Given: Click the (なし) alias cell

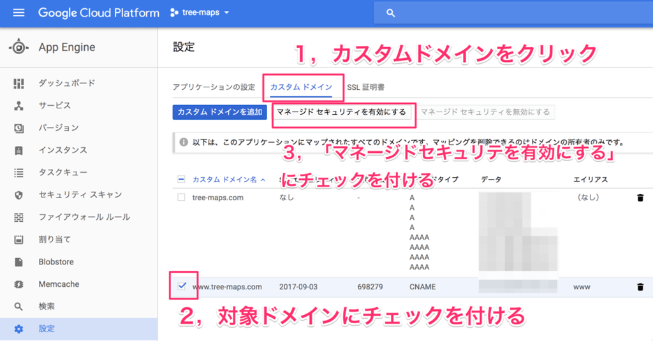Looking at the screenshot, I should click(587, 198).
